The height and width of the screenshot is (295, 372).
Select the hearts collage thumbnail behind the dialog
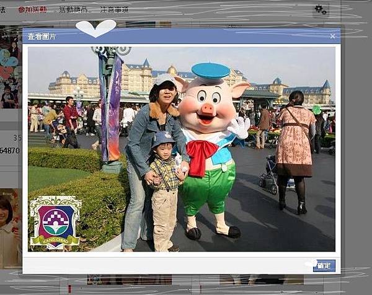pos(11,67)
